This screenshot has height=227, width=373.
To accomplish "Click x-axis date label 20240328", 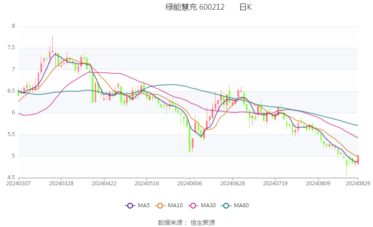I will [x=61, y=184].
